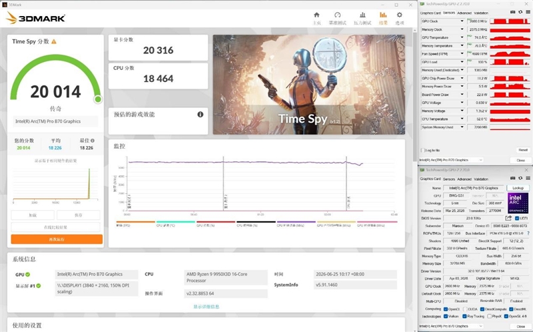The height and width of the screenshot is (332, 533).
Task: Click the orange 再次运行 run-again button
Action: (x=57, y=239)
